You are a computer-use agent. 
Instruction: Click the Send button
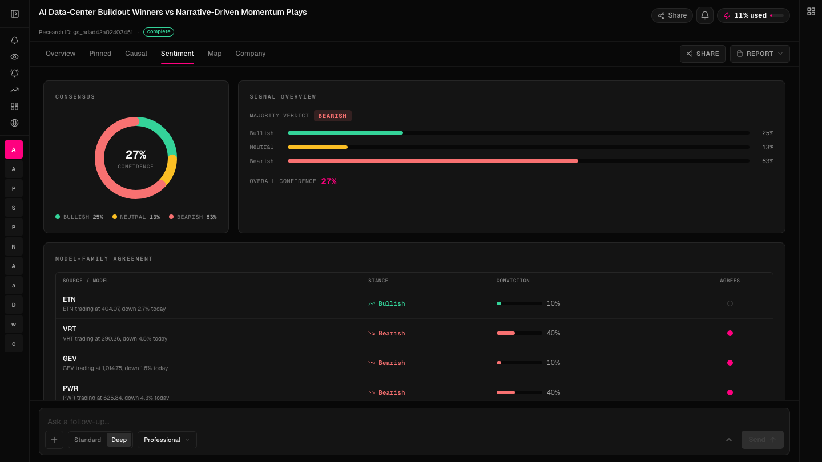763,440
